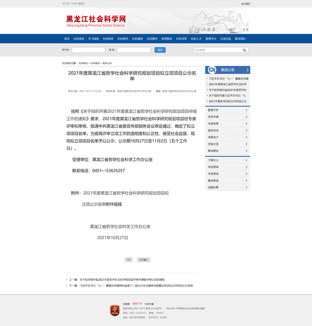
Task: Click 社科规划 in the breadcrumb
Action: pyautogui.click(x=95, y=63)
